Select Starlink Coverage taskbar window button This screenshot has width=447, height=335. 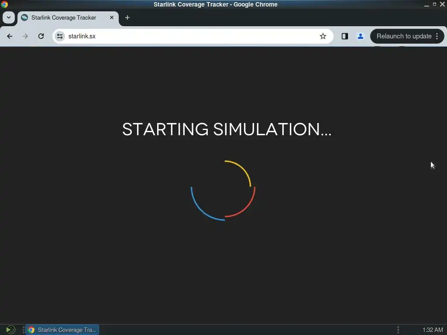[x=62, y=330]
